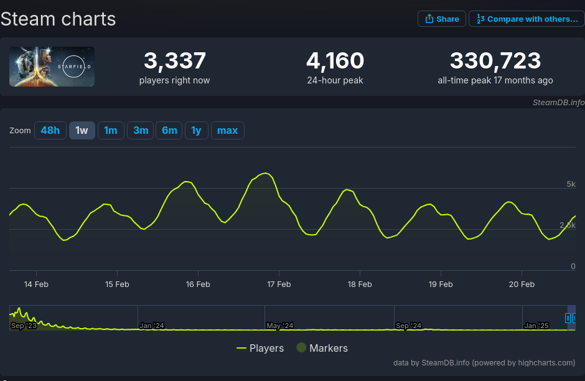Click Jan '25 in navigator timeline
585x381 pixels.
(x=536, y=326)
